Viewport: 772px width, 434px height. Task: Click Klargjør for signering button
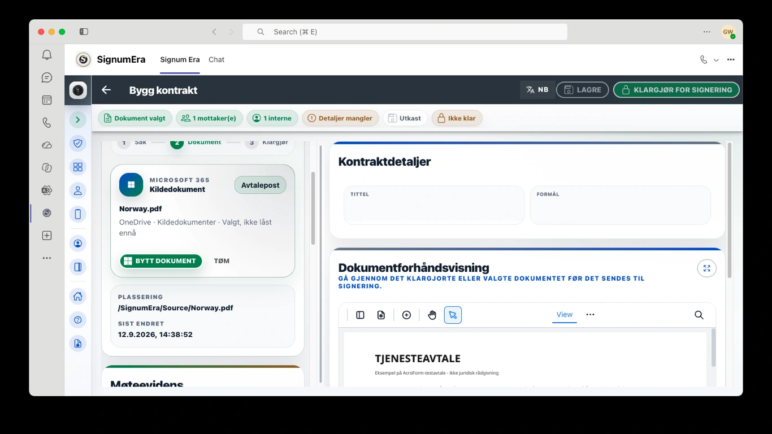676,90
